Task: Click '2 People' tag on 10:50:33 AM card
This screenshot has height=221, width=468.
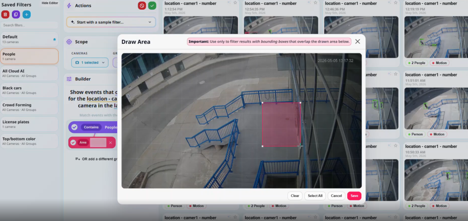Action: click(x=416, y=206)
